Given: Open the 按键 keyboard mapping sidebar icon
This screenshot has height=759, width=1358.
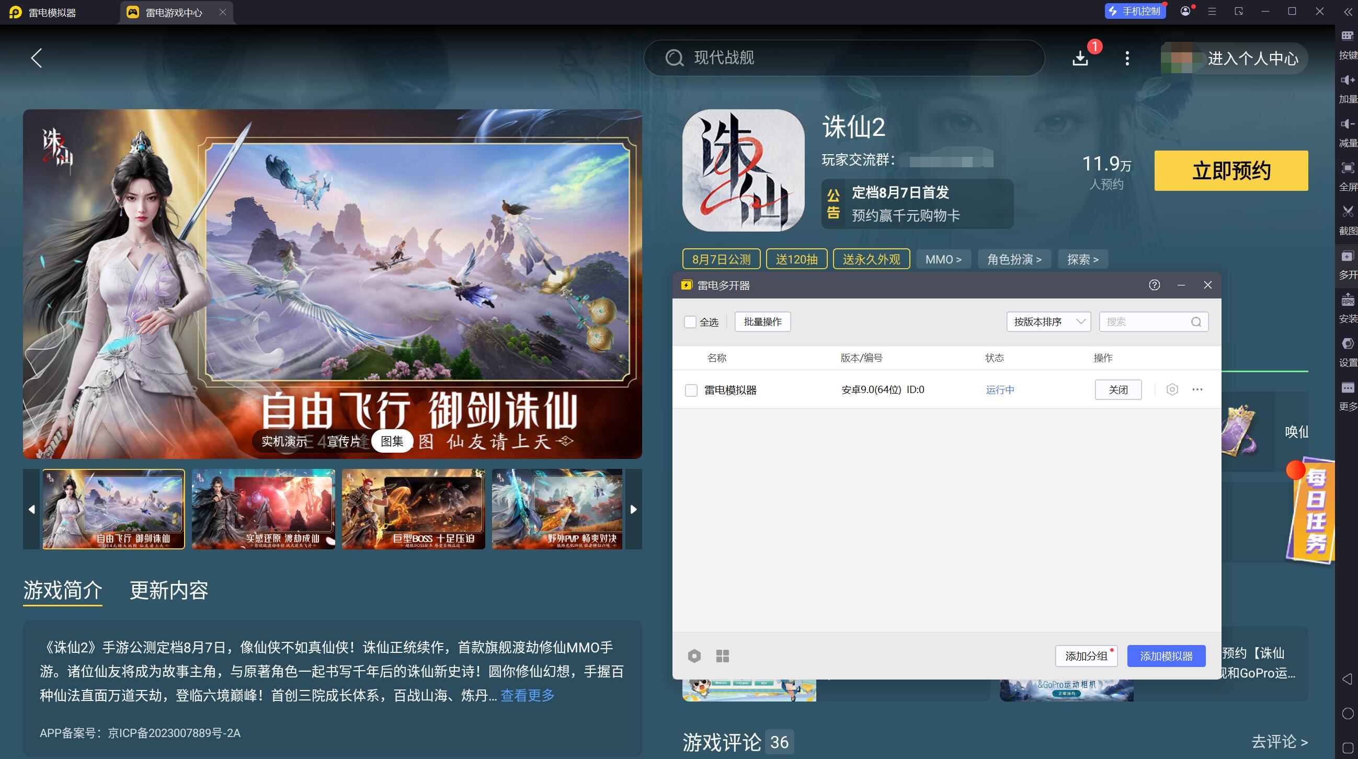Looking at the screenshot, I should click(1348, 36).
